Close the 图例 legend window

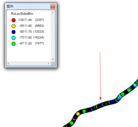coord(53,6)
